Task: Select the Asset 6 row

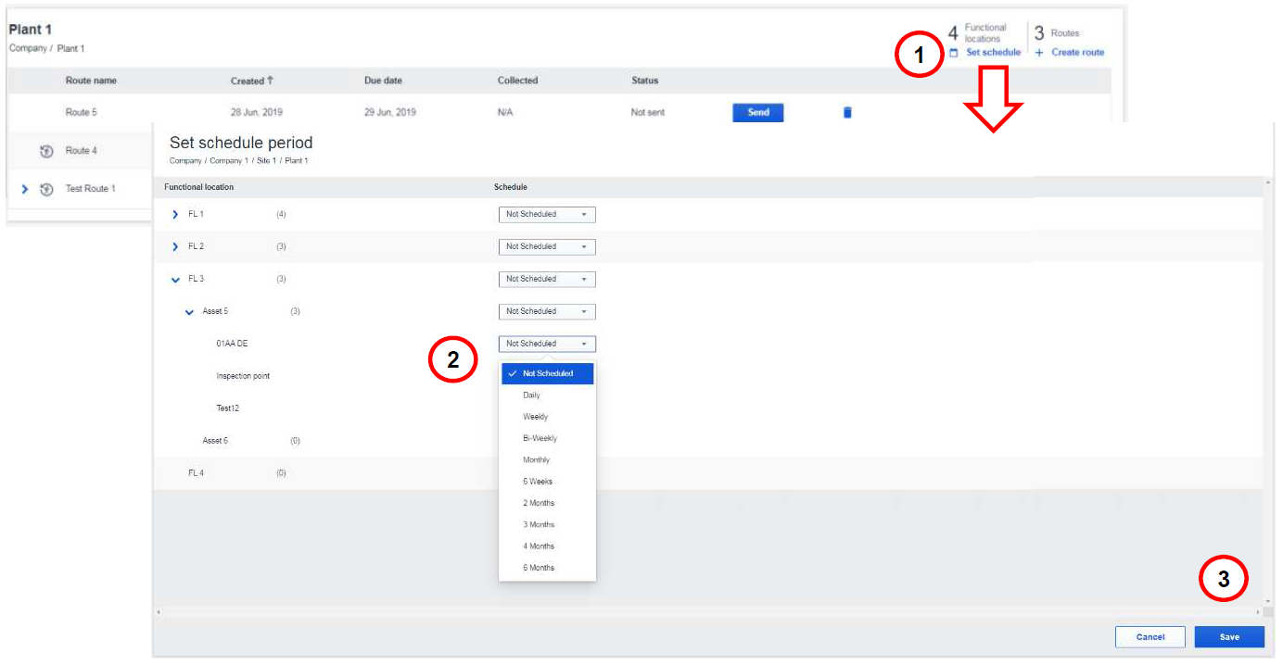Action: [x=216, y=441]
